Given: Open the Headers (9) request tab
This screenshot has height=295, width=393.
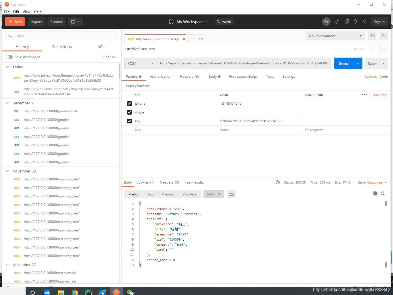Looking at the screenshot, I should pos(189,77).
